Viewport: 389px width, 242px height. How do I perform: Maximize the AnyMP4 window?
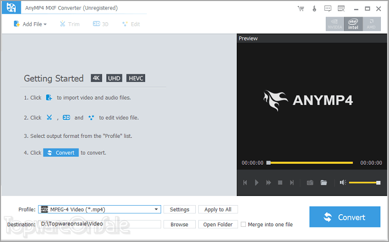tap(367, 9)
